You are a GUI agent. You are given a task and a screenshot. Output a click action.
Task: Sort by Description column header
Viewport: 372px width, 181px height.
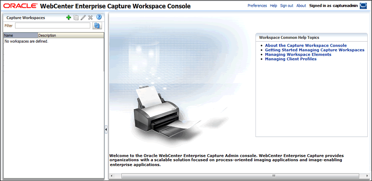pyautogui.click(x=71, y=35)
